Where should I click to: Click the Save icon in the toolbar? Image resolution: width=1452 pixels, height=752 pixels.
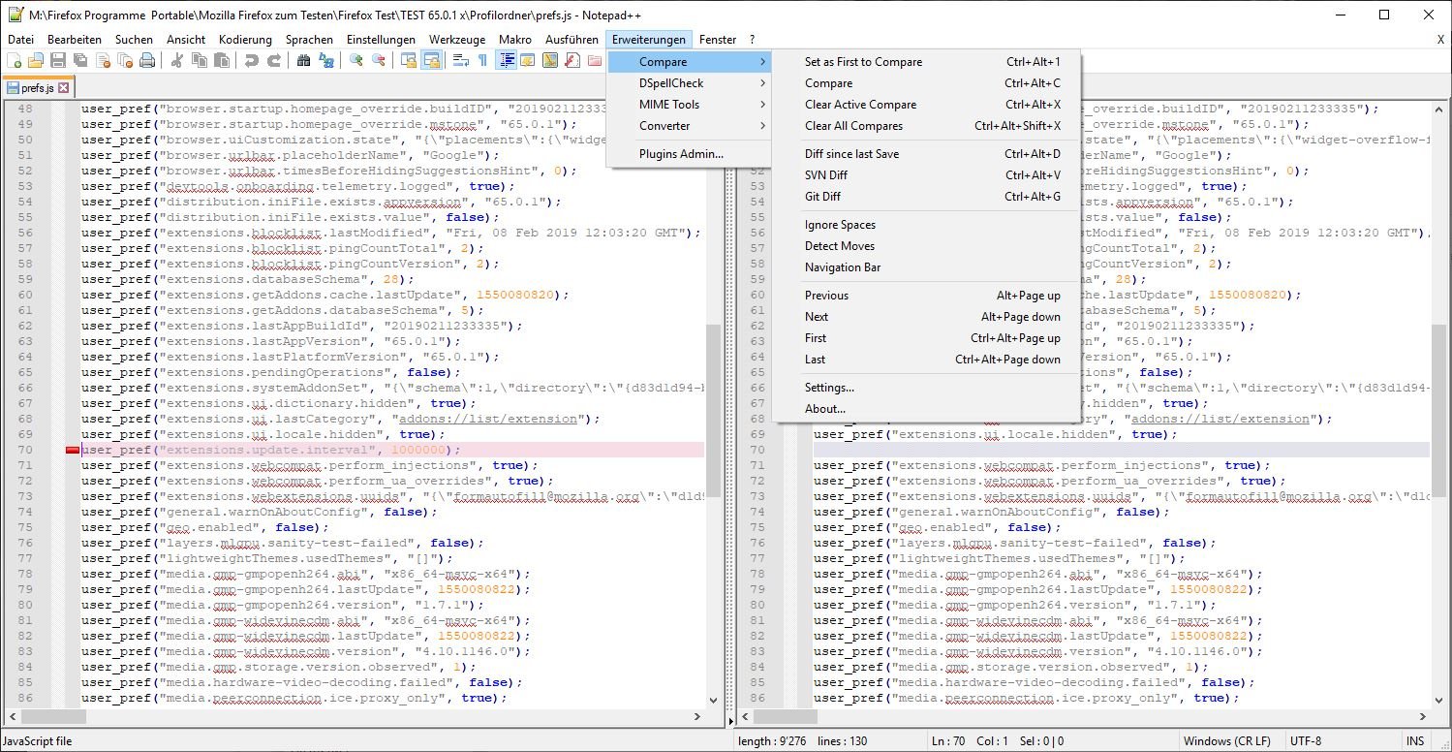click(x=58, y=61)
